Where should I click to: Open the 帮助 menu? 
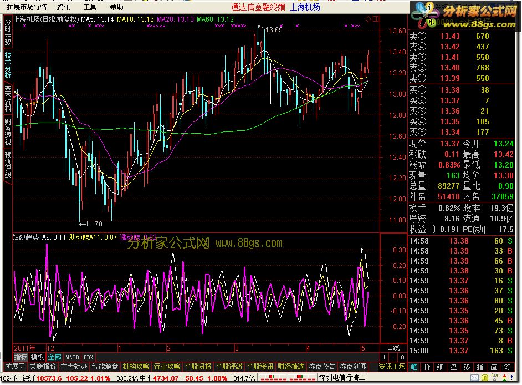[116, 7]
